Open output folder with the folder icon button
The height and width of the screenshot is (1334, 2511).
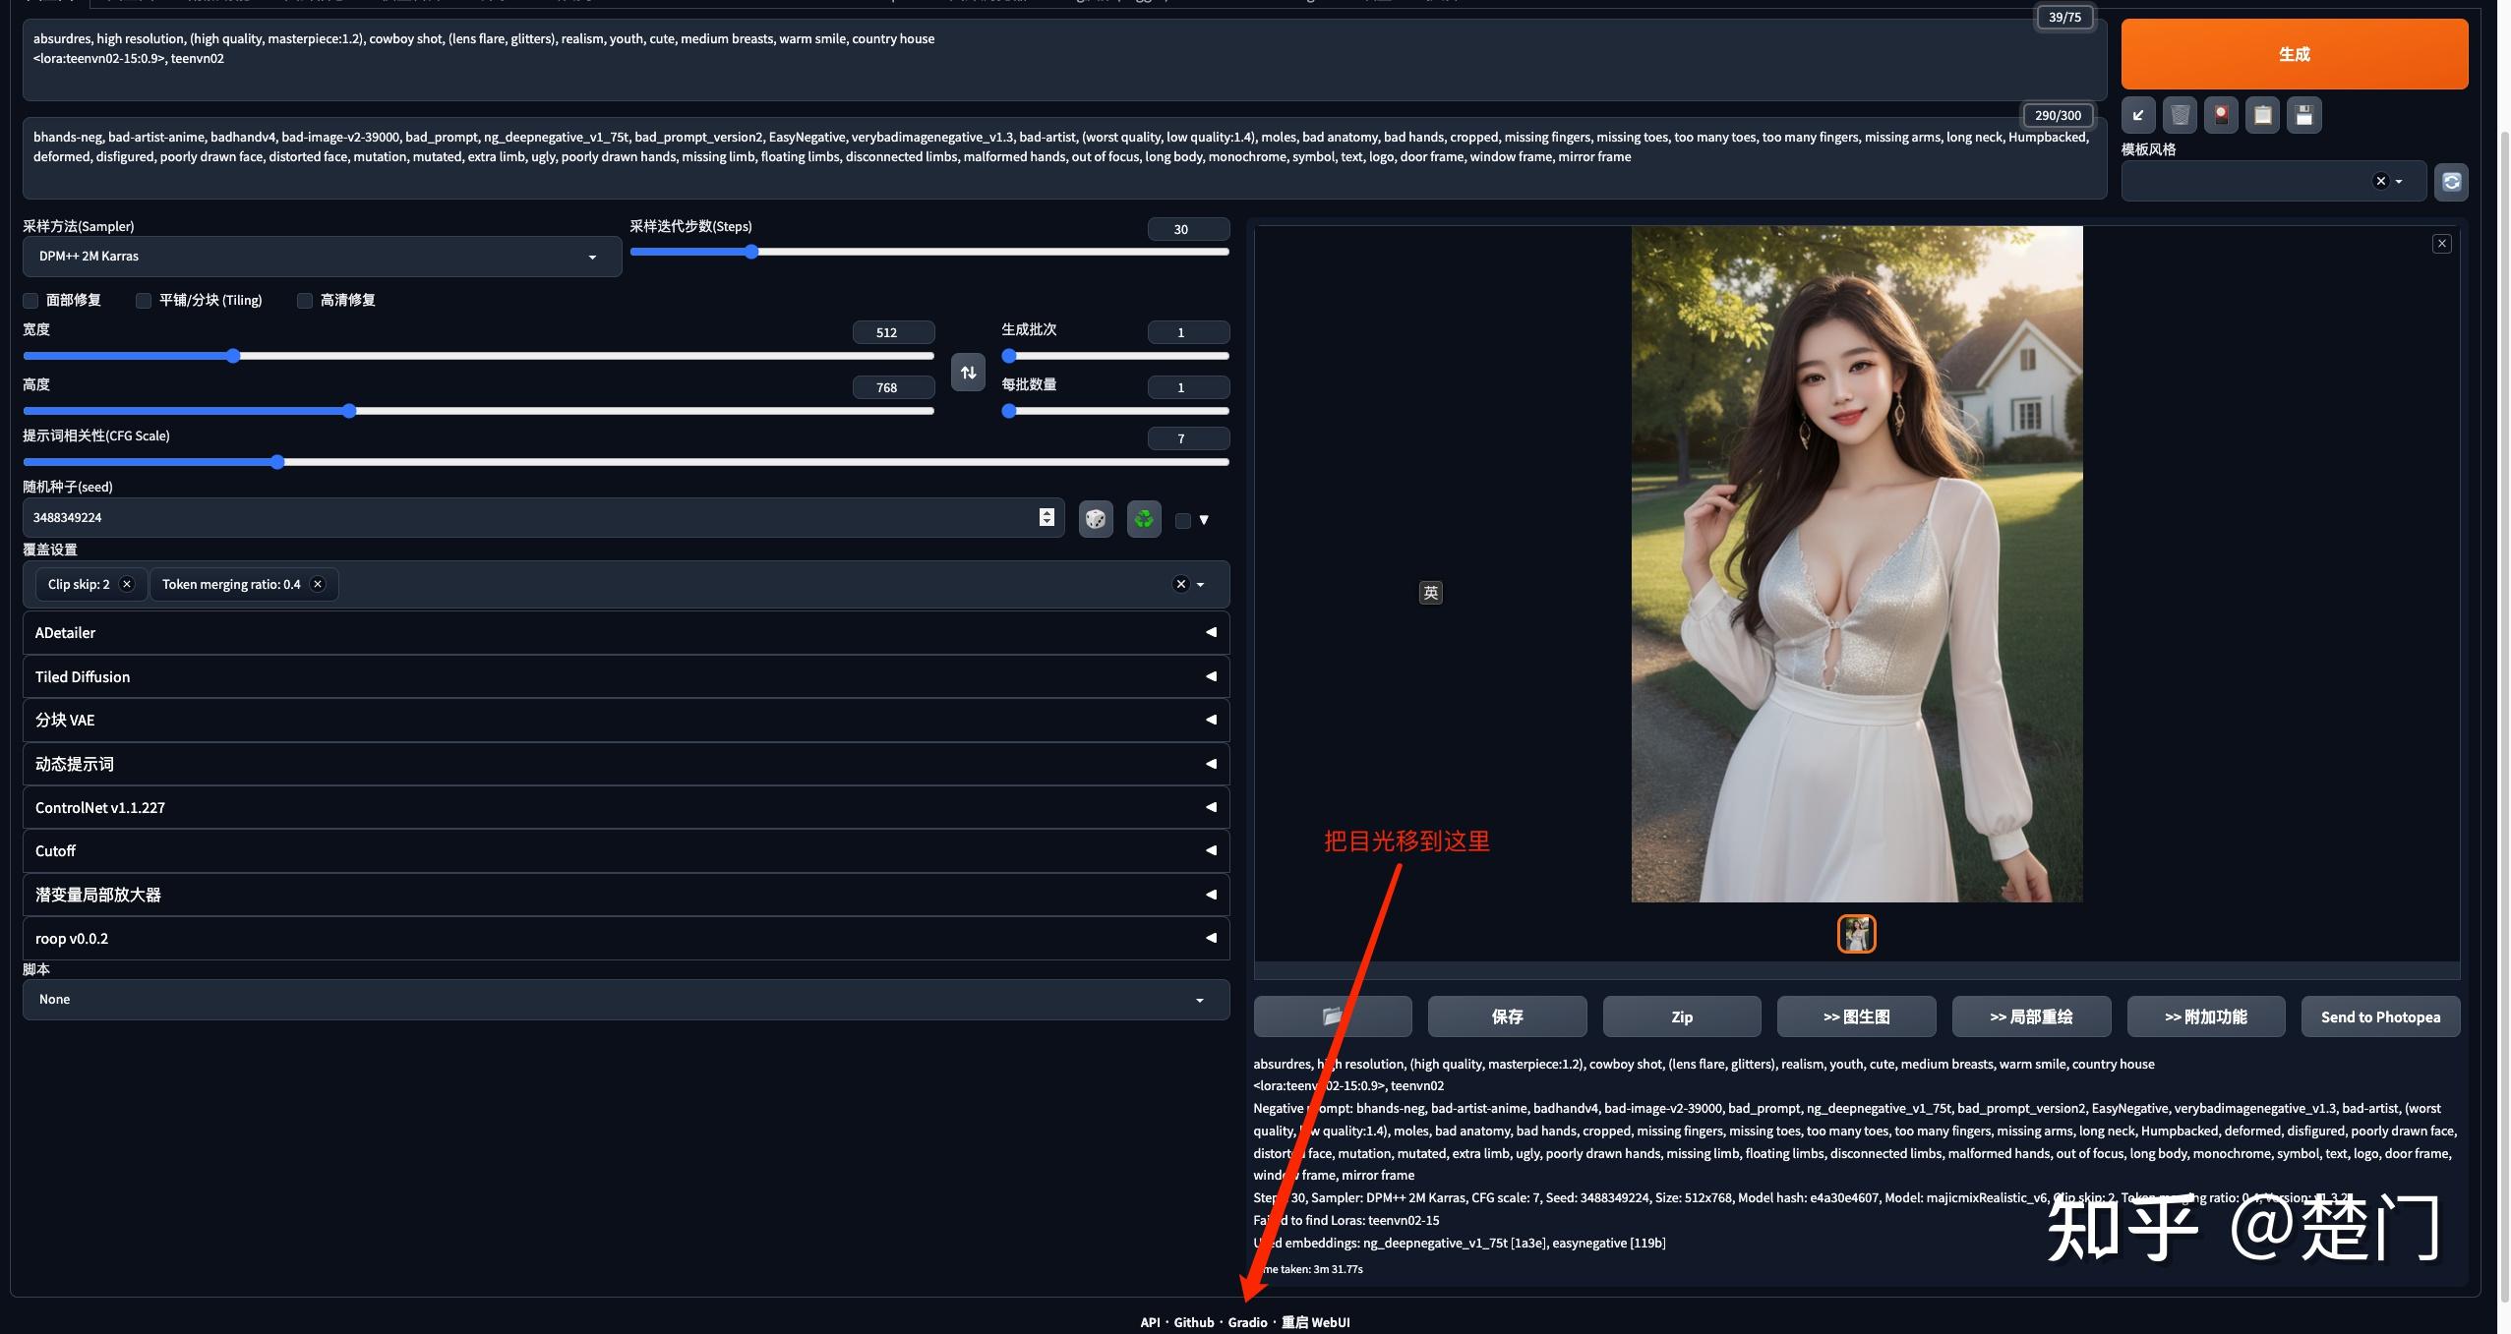click(x=1332, y=1016)
